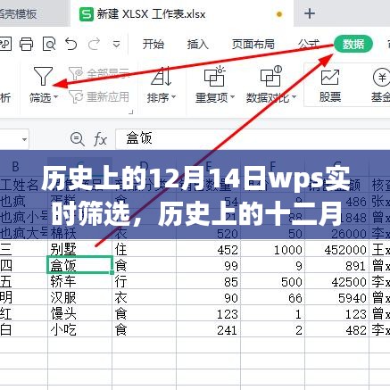
Task: Click the fx insert function icon
Action: tap(100, 139)
